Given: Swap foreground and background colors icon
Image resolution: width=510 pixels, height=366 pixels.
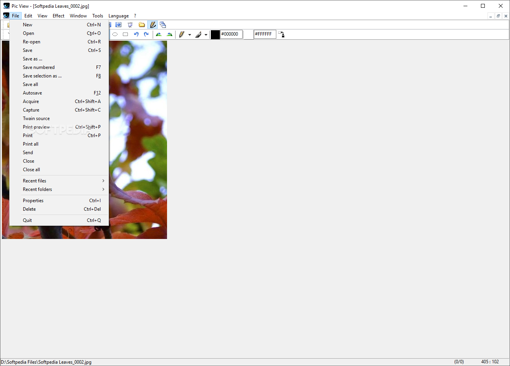Looking at the screenshot, I should tap(281, 34).
